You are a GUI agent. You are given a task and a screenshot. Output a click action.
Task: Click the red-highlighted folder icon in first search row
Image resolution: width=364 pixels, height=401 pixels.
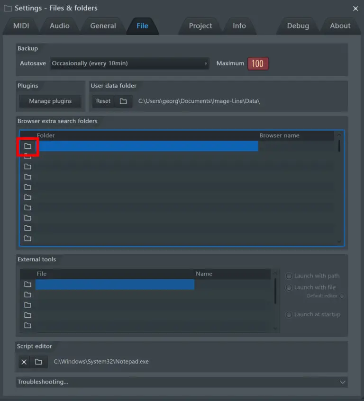(27, 146)
